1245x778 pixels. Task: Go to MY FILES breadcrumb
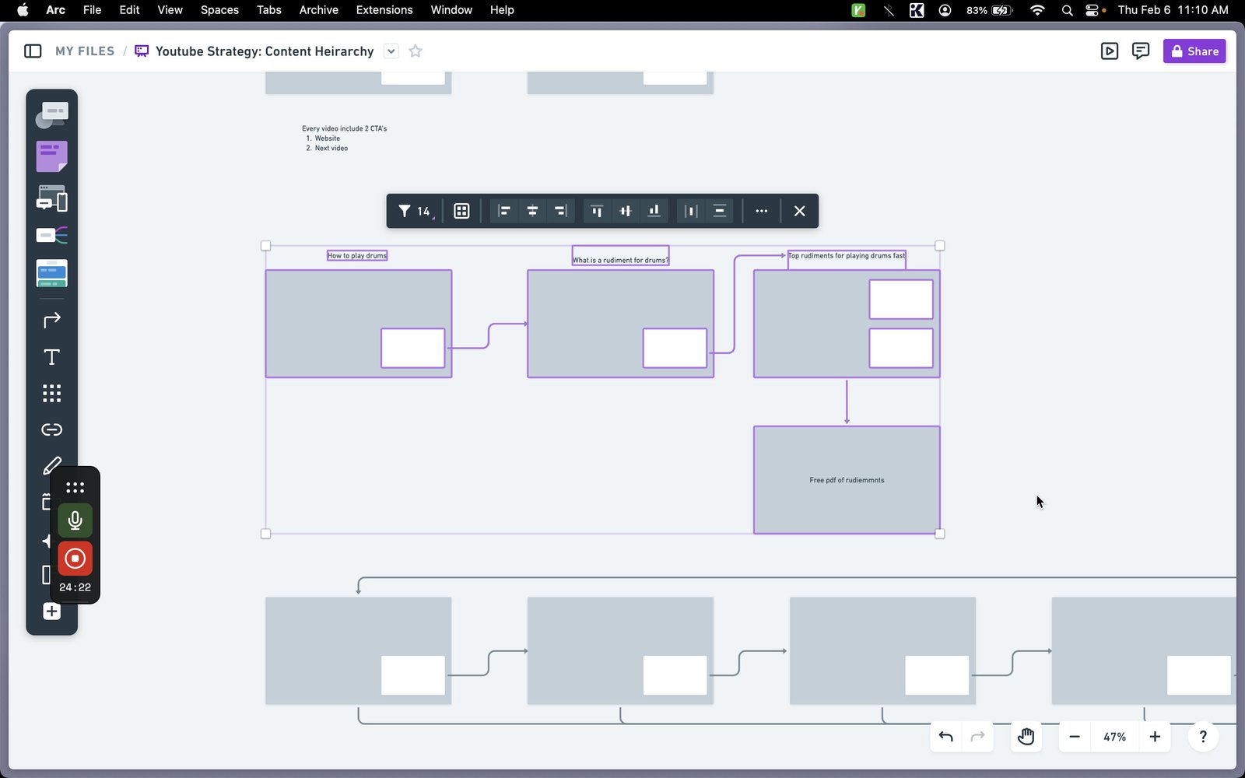85,51
